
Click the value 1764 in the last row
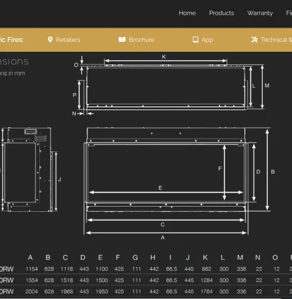[x=206, y=291]
